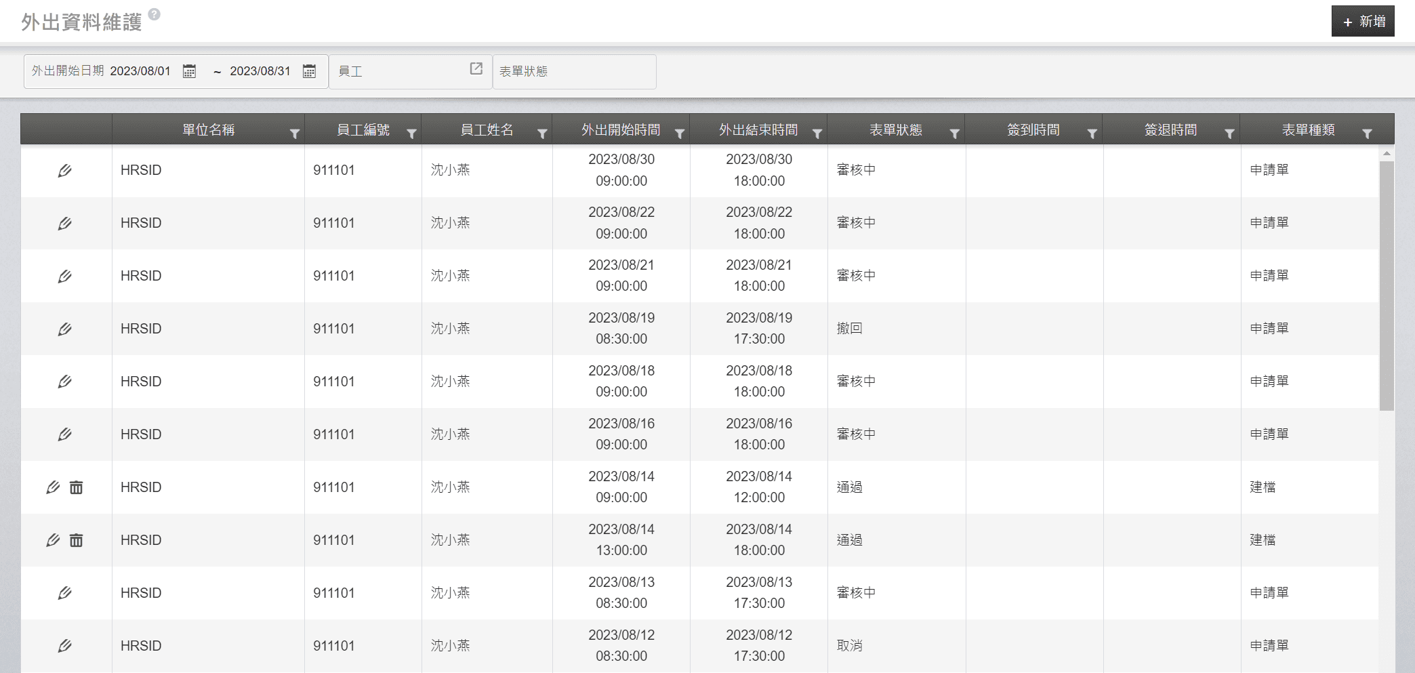
Task: Open filter for 外出開始時間 column
Action: click(679, 134)
